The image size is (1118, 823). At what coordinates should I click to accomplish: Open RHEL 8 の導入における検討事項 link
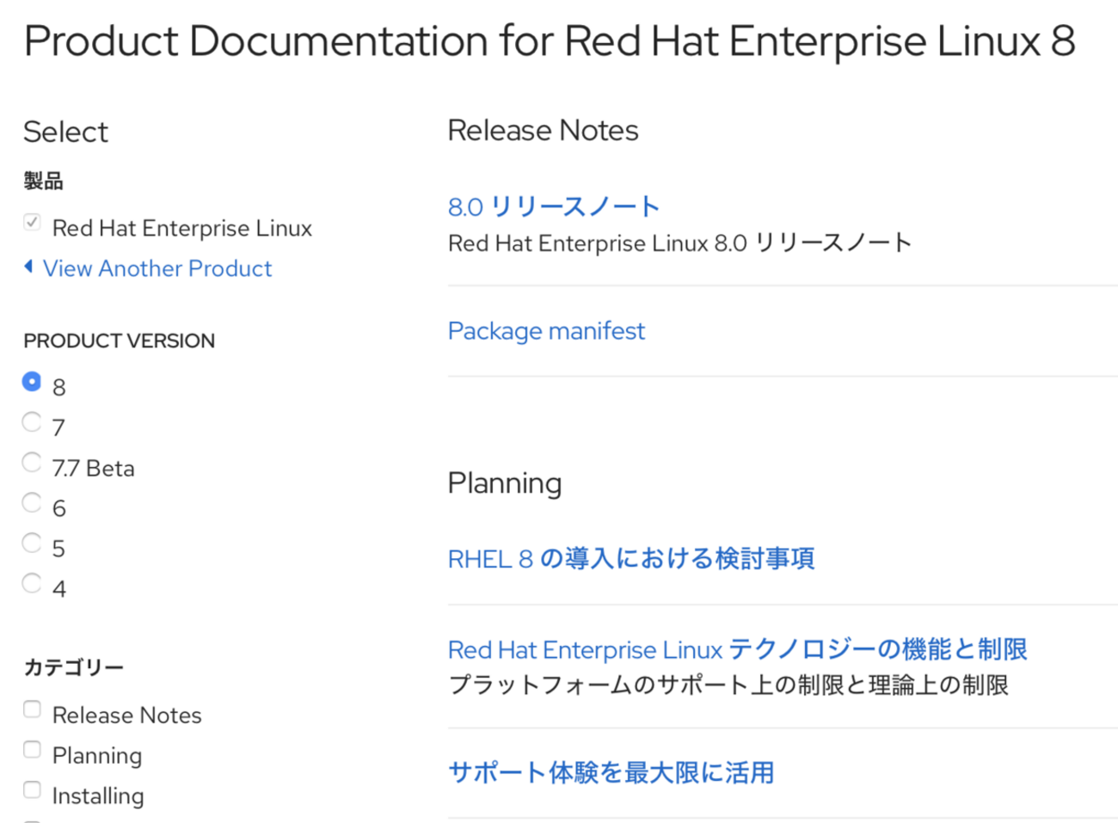pyautogui.click(x=630, y=559)
